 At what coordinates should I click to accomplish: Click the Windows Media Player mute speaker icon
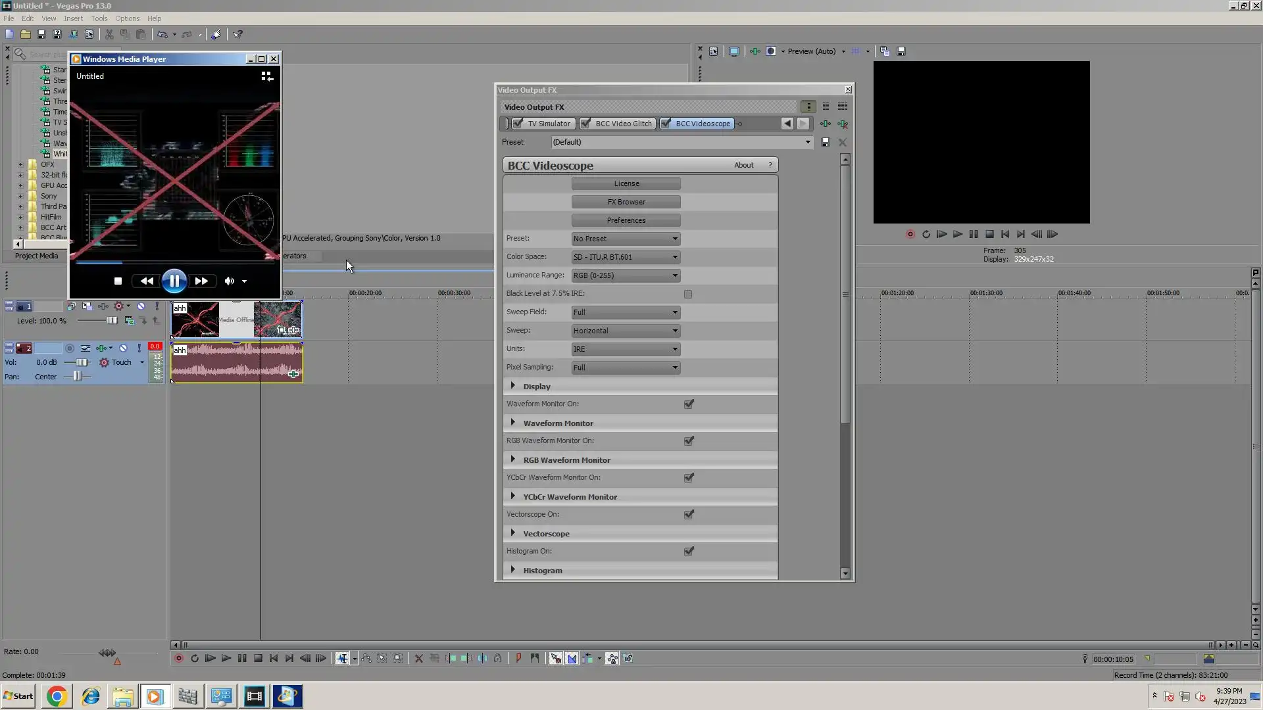229,281
